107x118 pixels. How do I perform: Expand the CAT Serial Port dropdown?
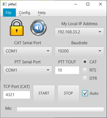click(x=28, y=51)
